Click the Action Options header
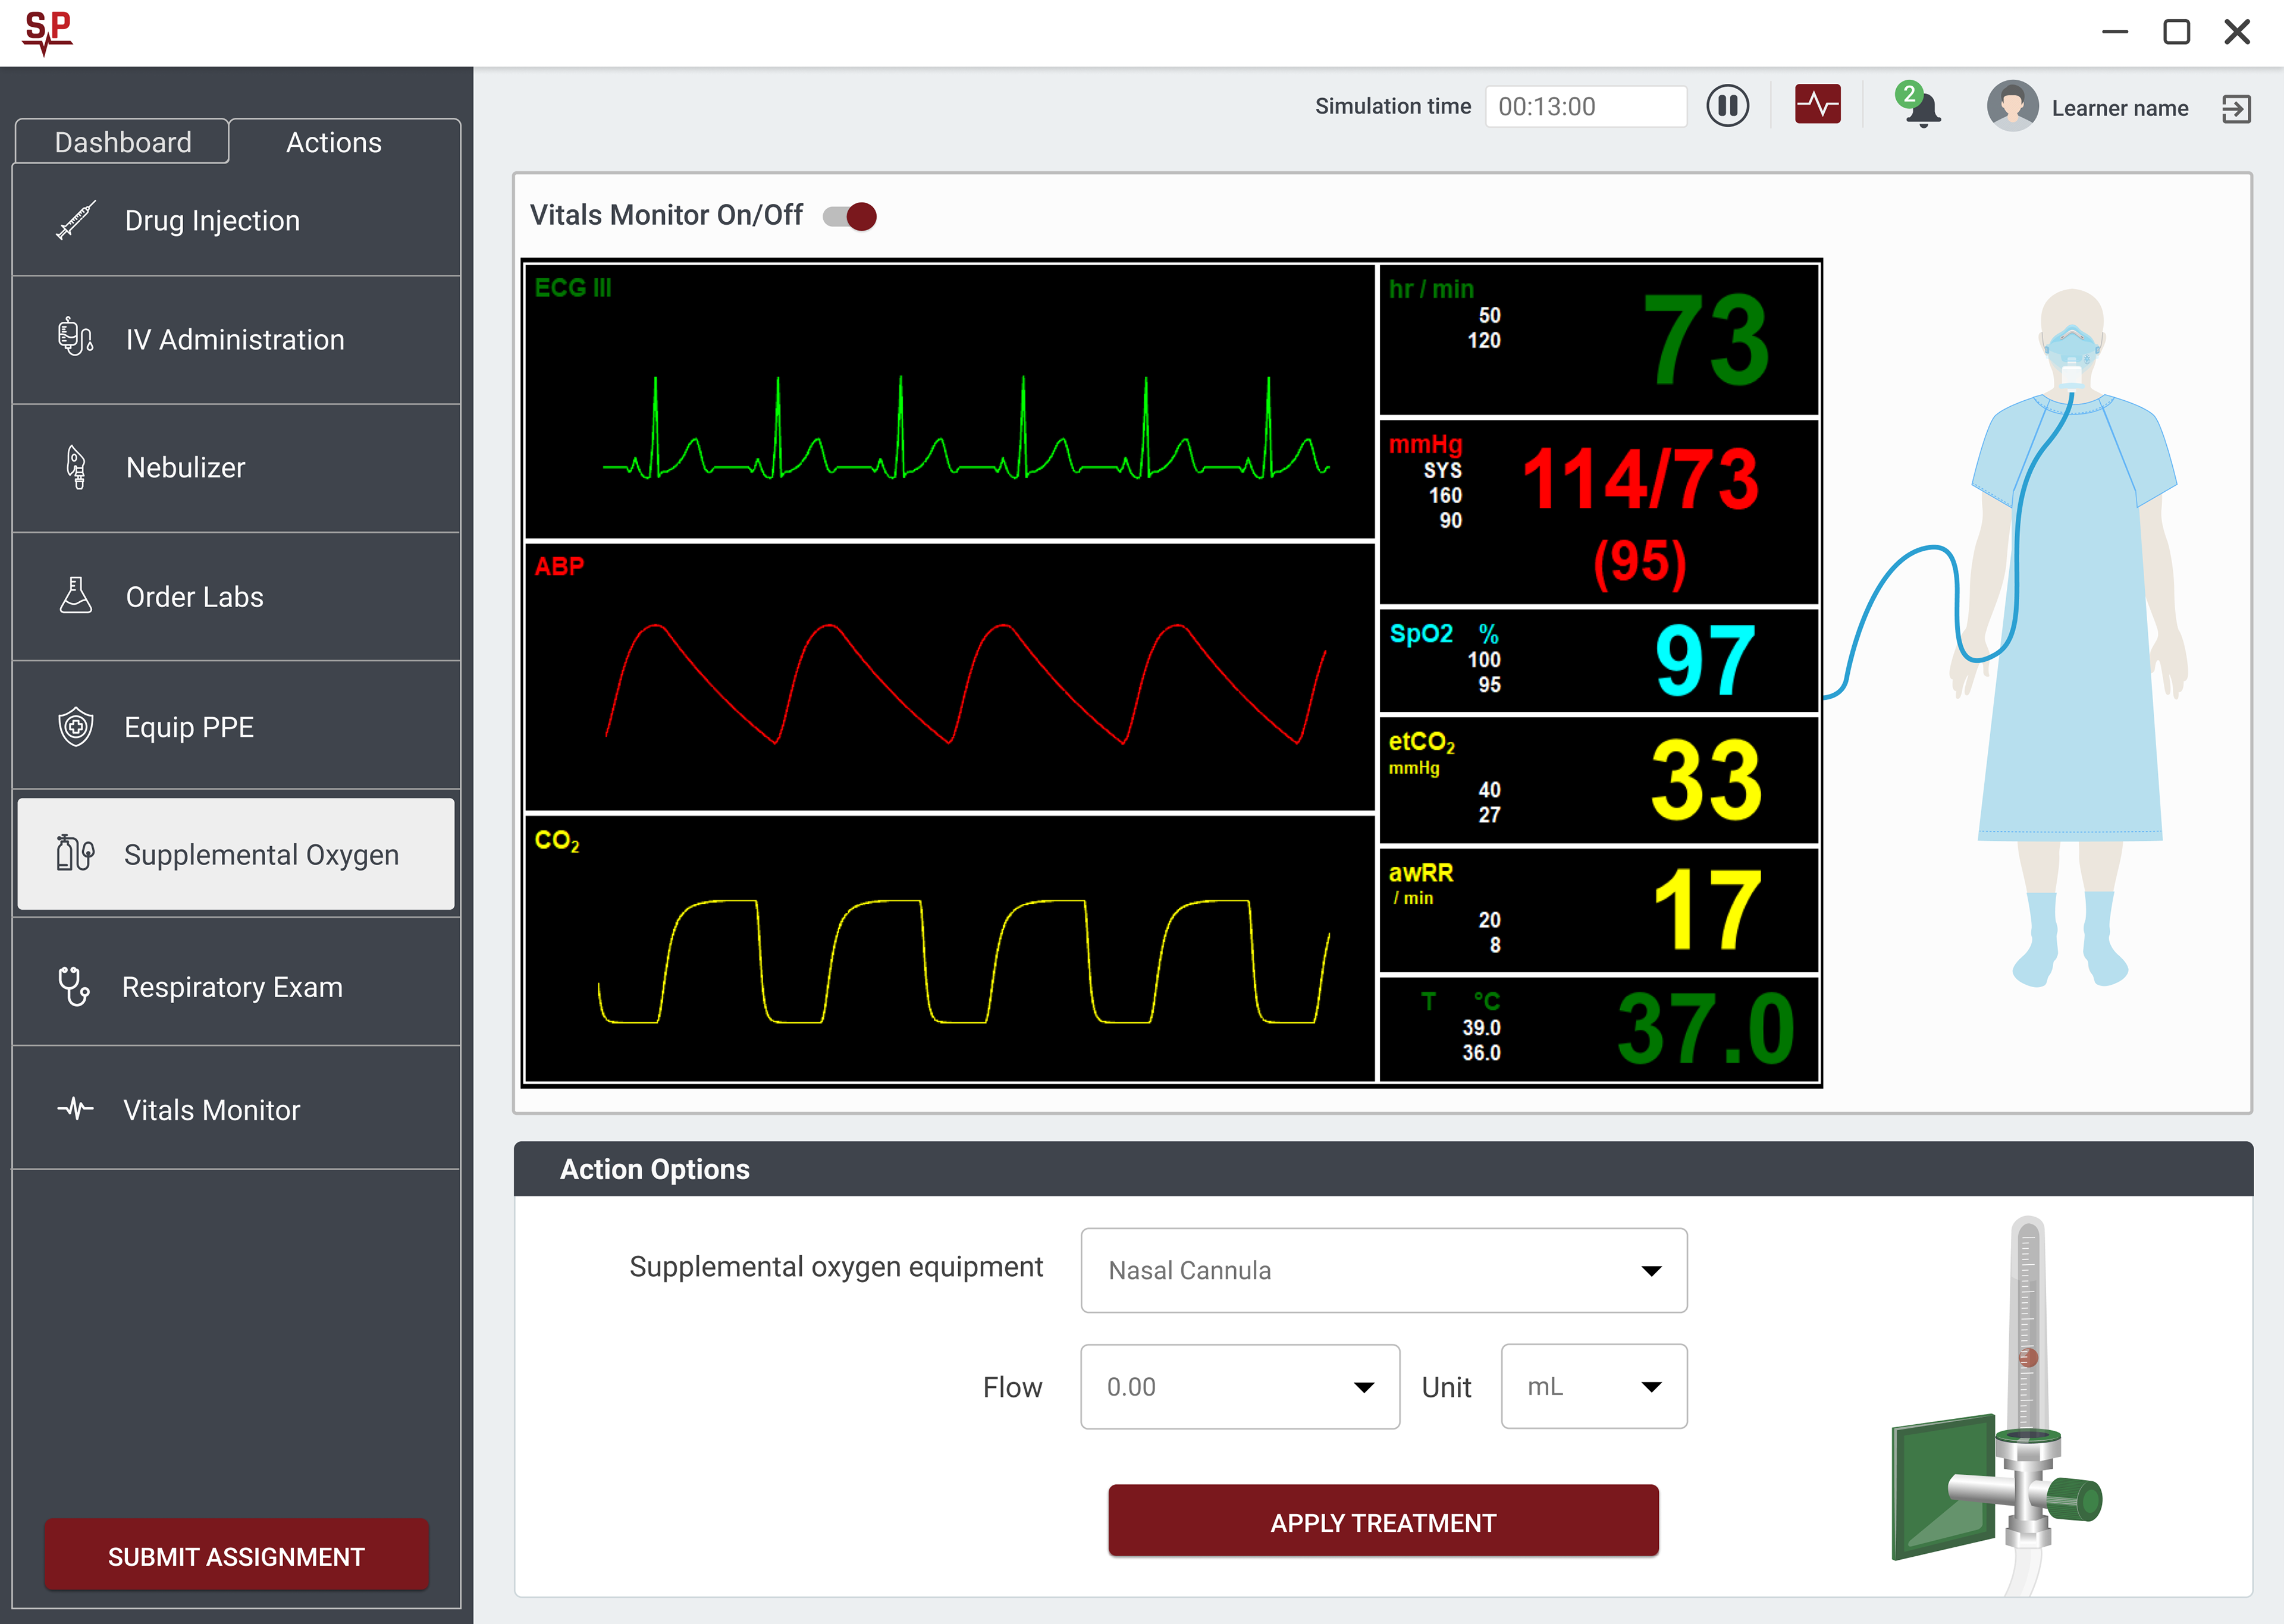The width and height of the screenshot is (2284, 1624). coord(1383,1169)
